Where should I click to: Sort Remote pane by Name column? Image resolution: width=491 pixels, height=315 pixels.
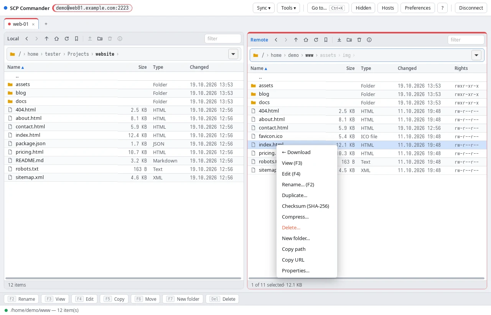click(x=259, y=68)
